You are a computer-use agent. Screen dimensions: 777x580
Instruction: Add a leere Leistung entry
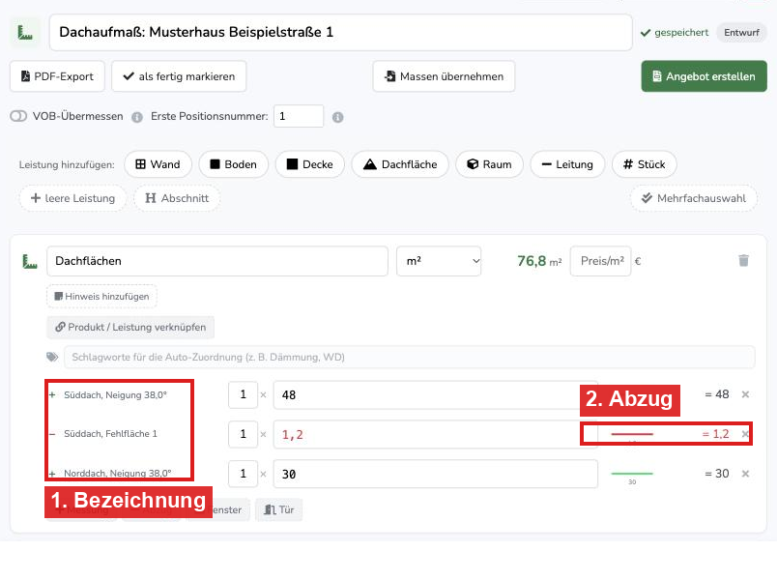pos(72,198)
